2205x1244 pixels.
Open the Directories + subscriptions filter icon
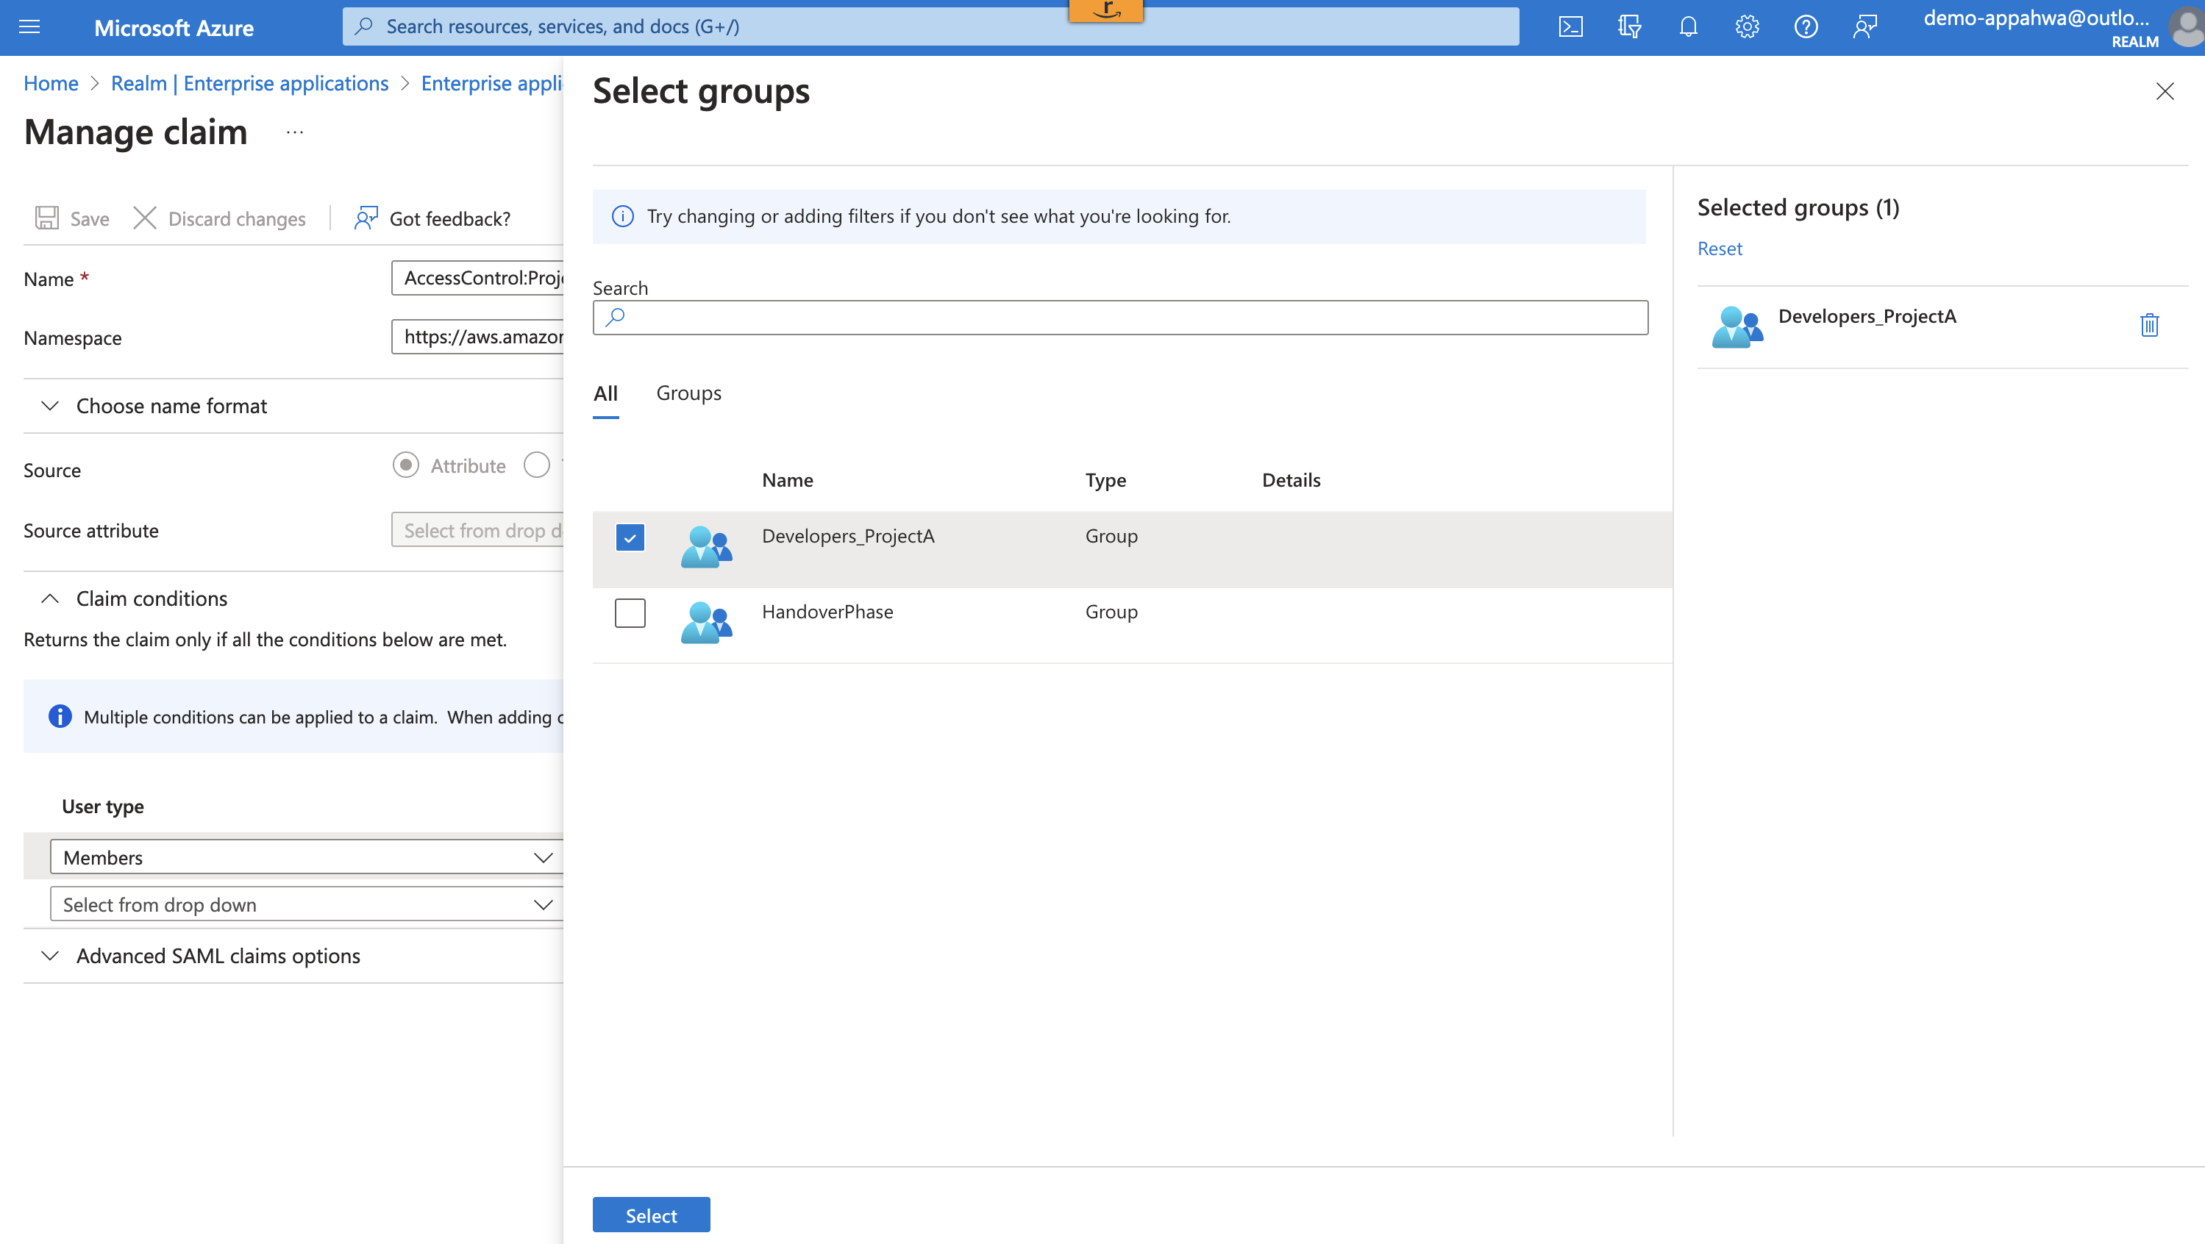tap(1629, 26)
